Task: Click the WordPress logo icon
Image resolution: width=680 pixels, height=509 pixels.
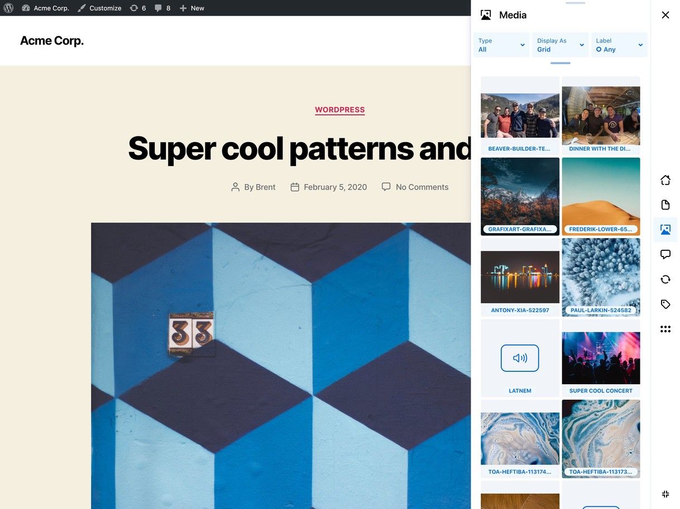Action: [8, 8]
